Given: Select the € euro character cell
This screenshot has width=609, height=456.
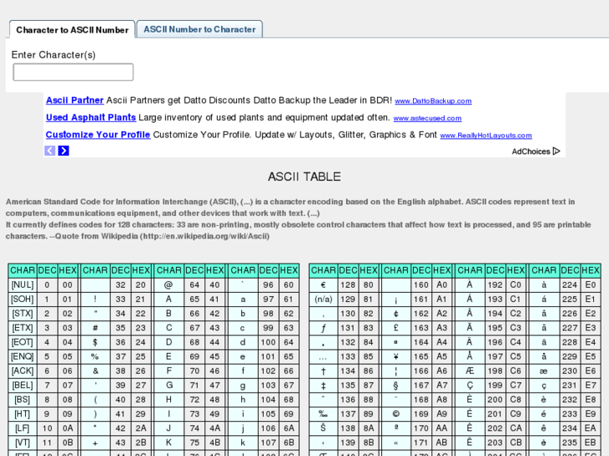Looking at the screenshot, I should 323,284.
